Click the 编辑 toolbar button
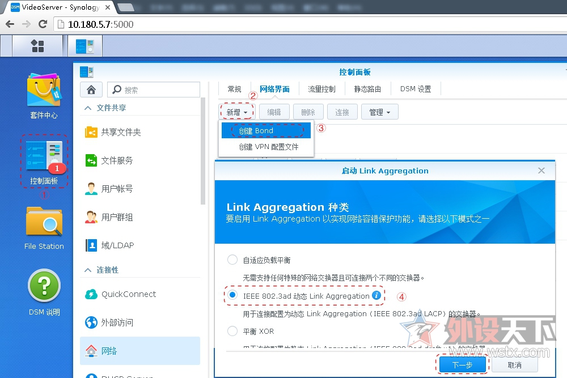 pos(274,112)
